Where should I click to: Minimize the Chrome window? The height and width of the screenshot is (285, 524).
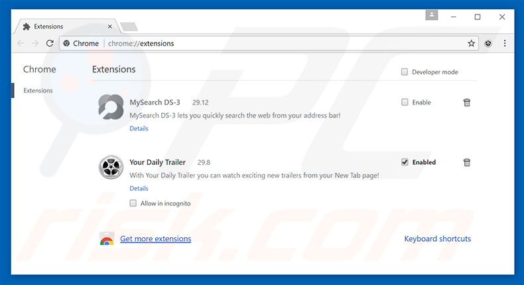[454, 17]
